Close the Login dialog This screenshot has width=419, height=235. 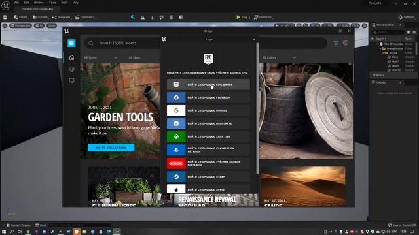254,39
